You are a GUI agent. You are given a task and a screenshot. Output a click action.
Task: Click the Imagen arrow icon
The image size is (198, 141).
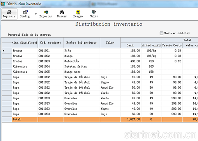point(78,12)
